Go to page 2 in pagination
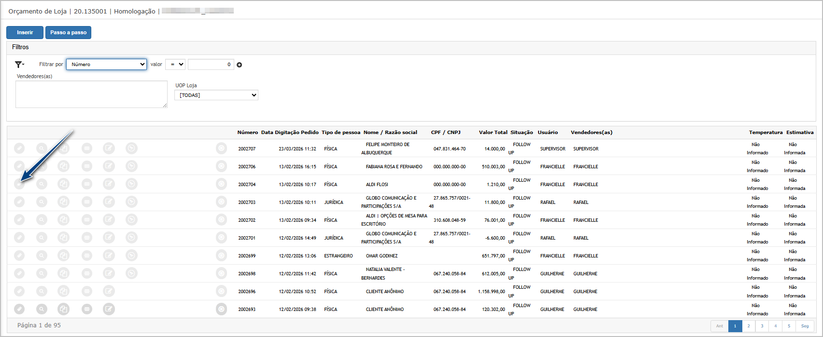 click(x=749, y=326)
